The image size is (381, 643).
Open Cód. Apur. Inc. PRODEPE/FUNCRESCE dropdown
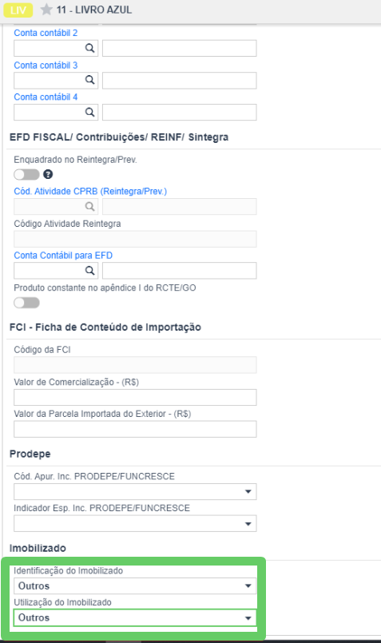click(135, 492)
